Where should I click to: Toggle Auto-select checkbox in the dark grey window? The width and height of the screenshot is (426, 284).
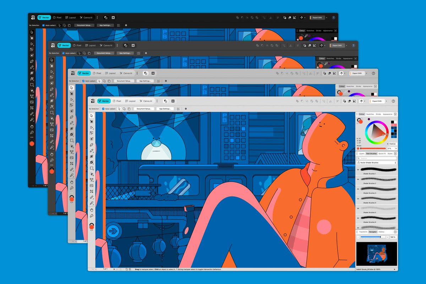point(63,53)
